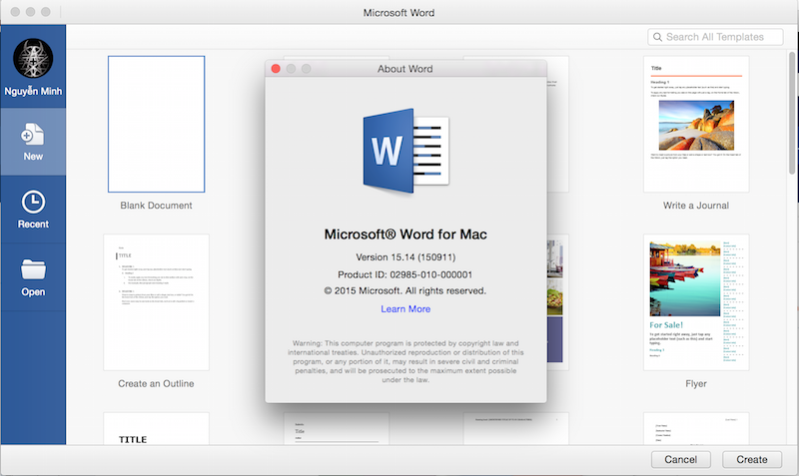Select the bottom-right template thumbnail
This screenshot has height=476, width=799.
tap(695, 427)
